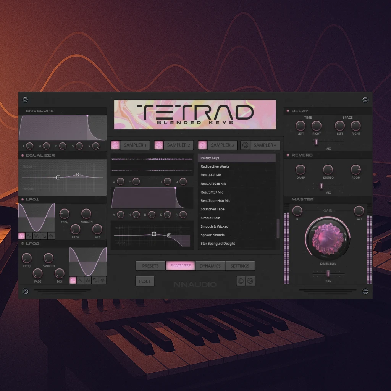Select square waveform for LFO1

pos(44,236)
